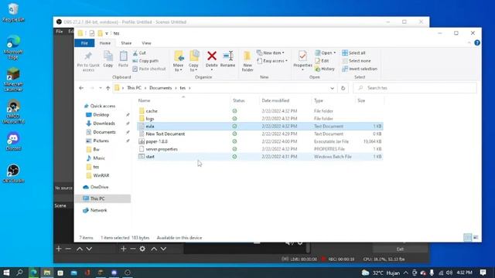Expand the Open dropdown in ribbon
The image size is (495, 278).
coord(326,53)
